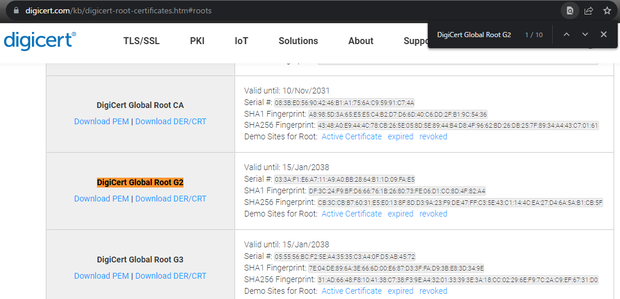
Task: Download PEM for DigiCert Global Root G3
Action: click(x=102, y=276)
